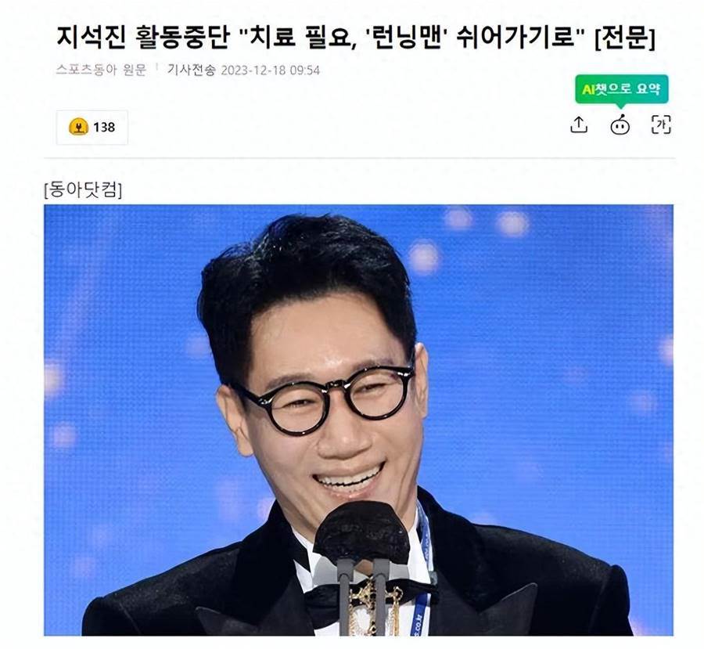Click the reaction count number 138
This screenshot has height=649, width=704.
point(104,127)
